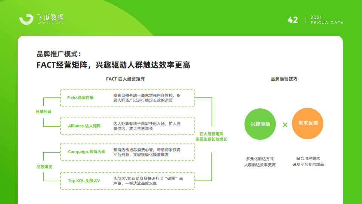Select the Campaign.营销活动 label
Screen dimensions: 362x204
tap(86, 152)
